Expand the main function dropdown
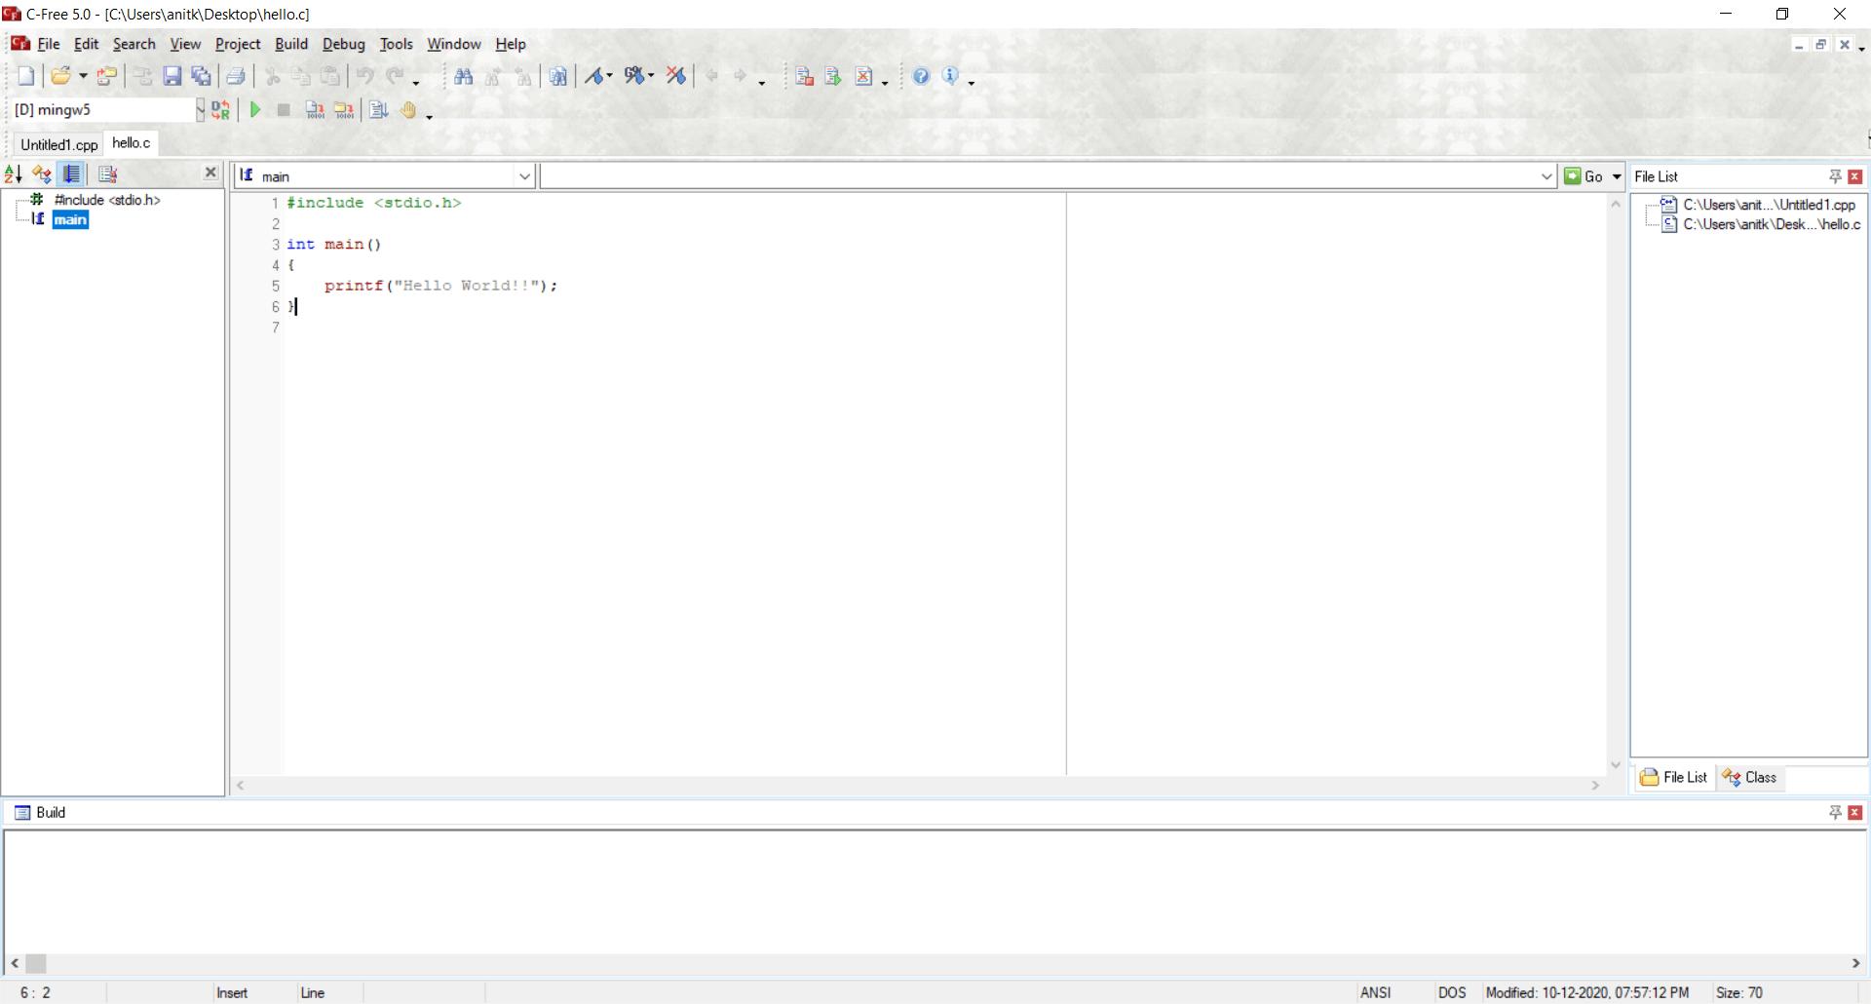Image resolution: width=1871 pixels, height=1004 pixels. pos(524,176)
